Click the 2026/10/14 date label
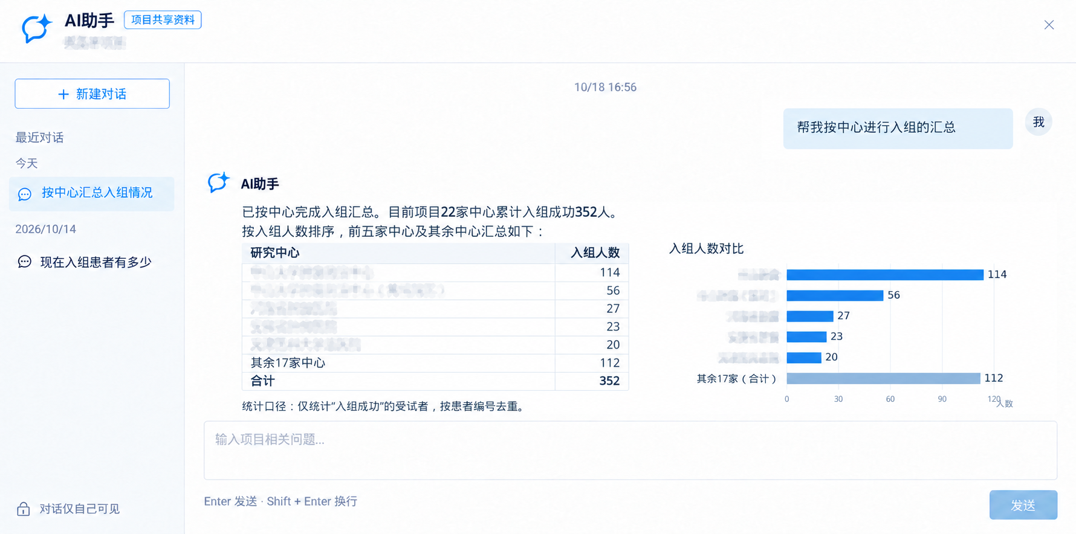Screen dimensions: 1076x534 [x=45, y=230]
